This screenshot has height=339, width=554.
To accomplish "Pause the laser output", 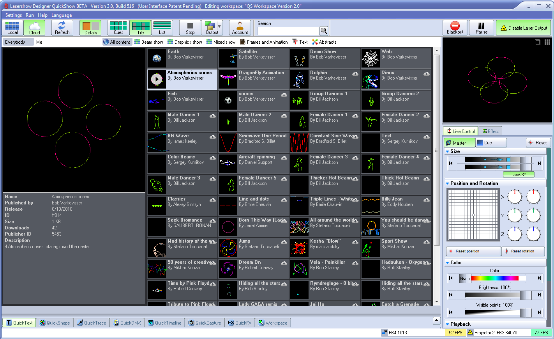I will point(481,28).
